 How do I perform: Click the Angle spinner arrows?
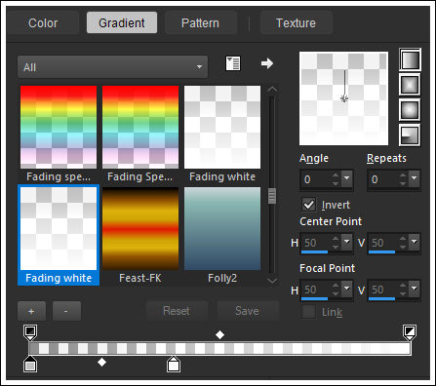(336, 179)
